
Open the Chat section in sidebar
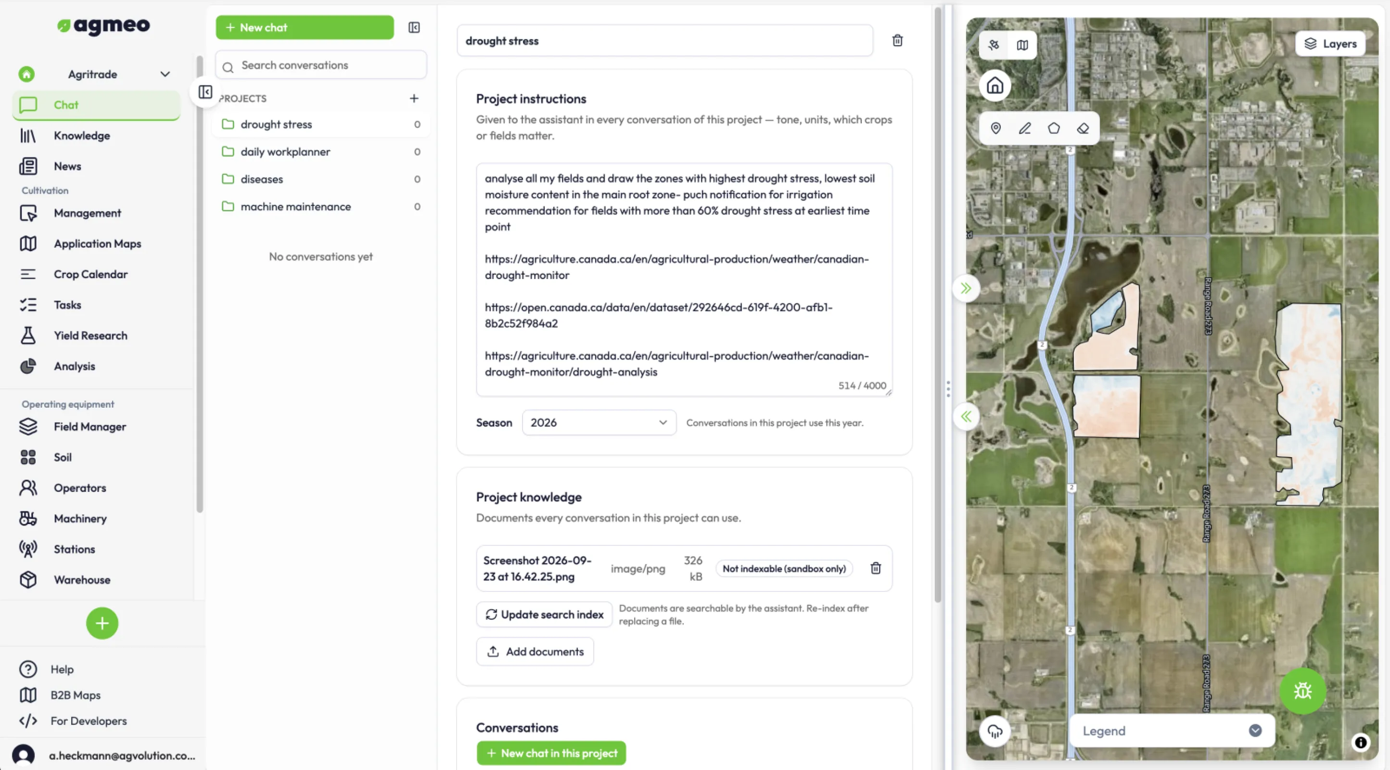click(96, 105)
